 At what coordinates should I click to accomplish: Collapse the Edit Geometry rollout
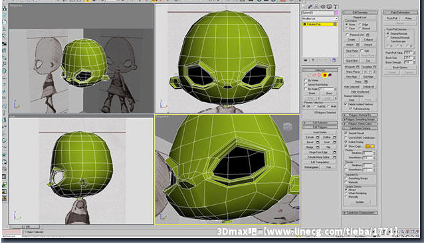(360, 13)
